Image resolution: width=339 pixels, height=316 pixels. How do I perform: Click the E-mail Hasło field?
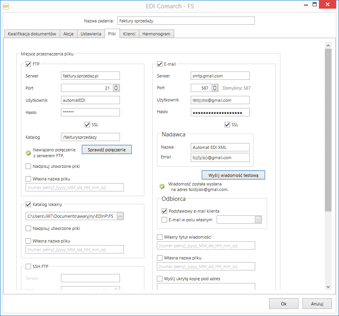coord(220,112)
